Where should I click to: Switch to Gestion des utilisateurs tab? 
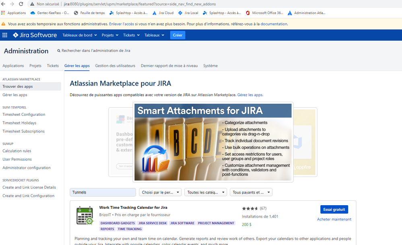[115, 66]
